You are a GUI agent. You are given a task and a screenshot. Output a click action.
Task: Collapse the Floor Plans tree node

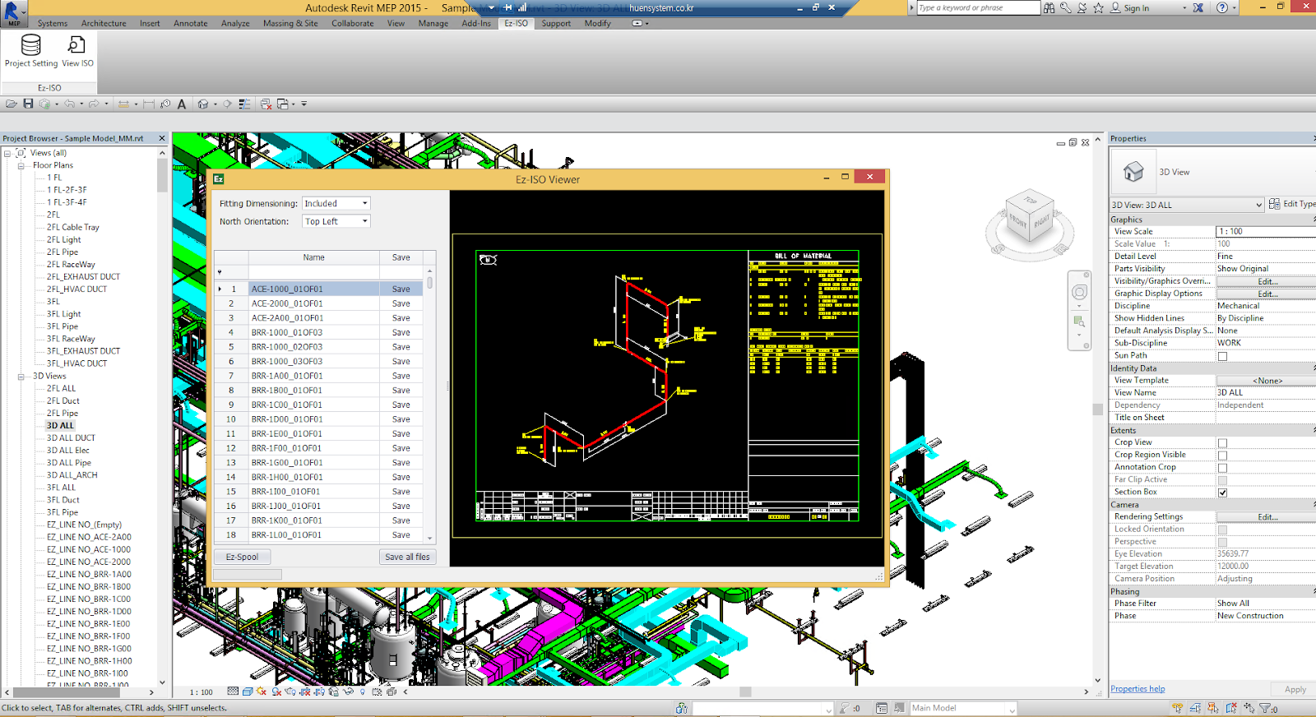click(21, 165)
